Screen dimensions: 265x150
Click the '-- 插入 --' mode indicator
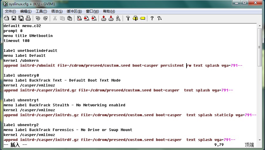coord(16,145)
